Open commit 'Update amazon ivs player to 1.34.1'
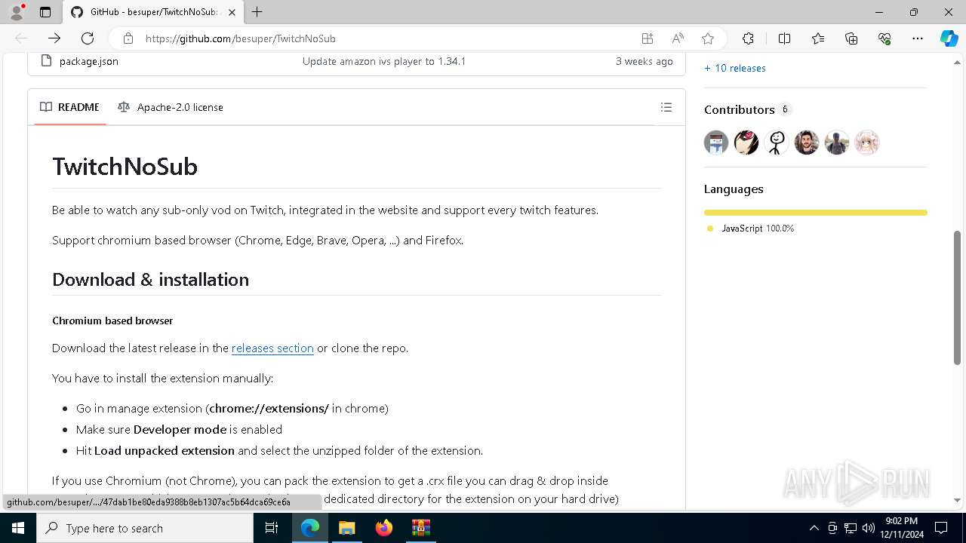The height and width of the screenshot is (543, 966). coord(384,61)
